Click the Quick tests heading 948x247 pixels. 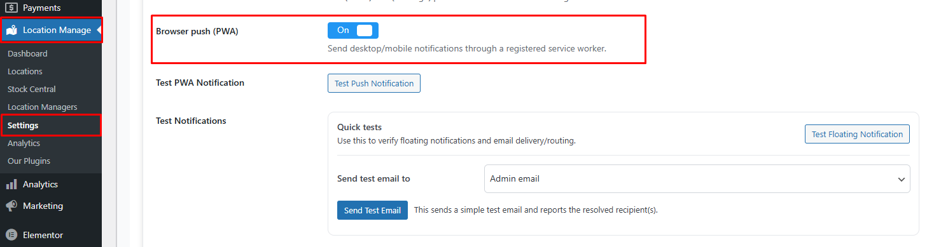(359, 128)
